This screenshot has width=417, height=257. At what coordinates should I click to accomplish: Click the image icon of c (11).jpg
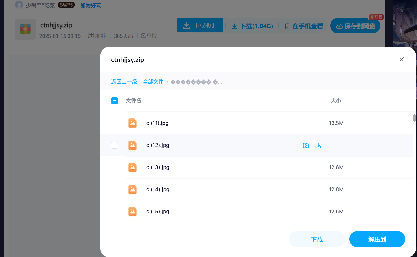[133, 123]
